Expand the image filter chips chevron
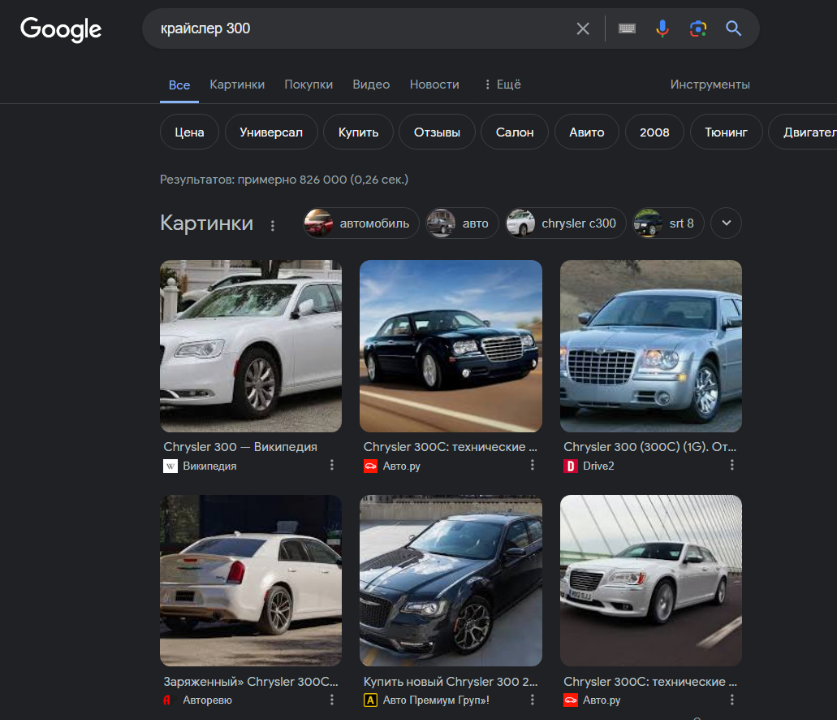Viewport: 837px width, 720px height. coord(726,223)
